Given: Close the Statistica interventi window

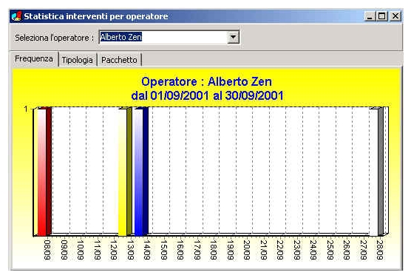Looking at the screenshot, I should tap(395, 16).
